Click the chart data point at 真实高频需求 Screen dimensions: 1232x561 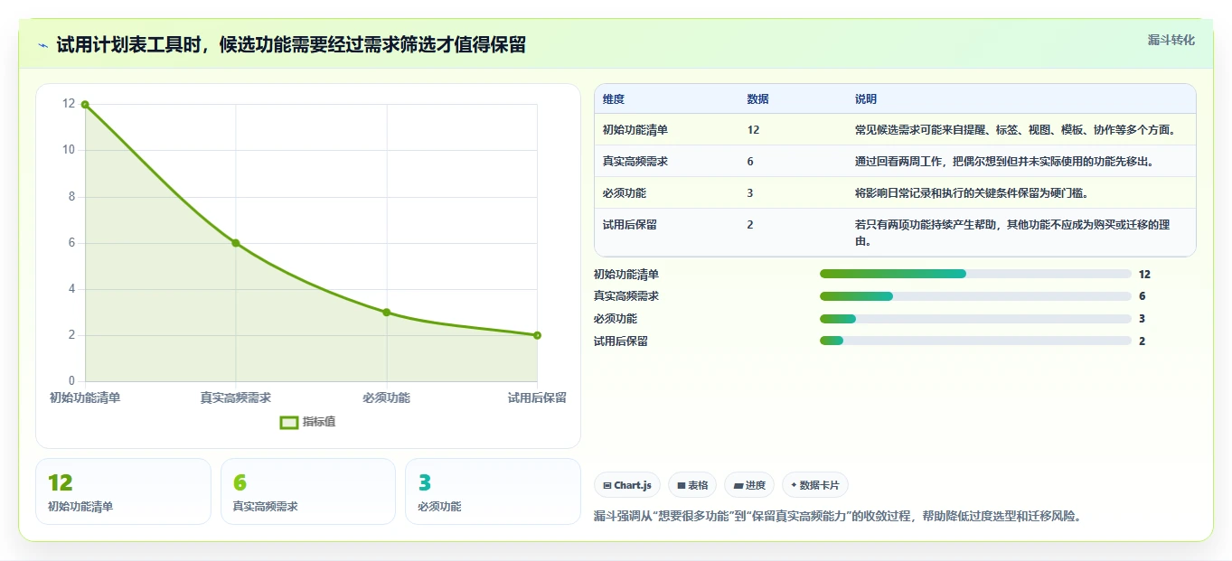pos(236,243)
